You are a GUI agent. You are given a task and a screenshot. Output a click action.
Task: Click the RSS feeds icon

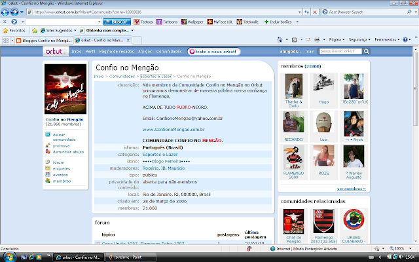pyautogui.click(x=294, y=40)
